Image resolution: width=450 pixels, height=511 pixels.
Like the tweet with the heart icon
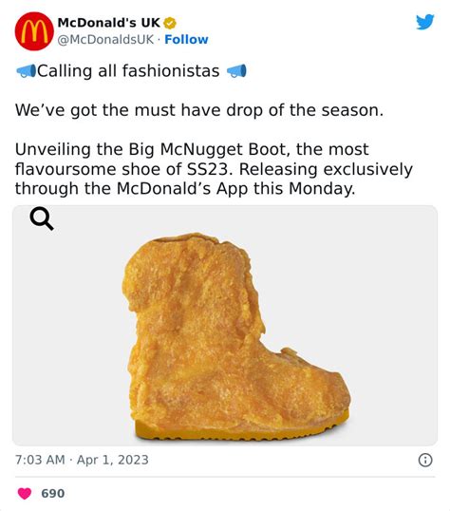(x=25, y=493)
